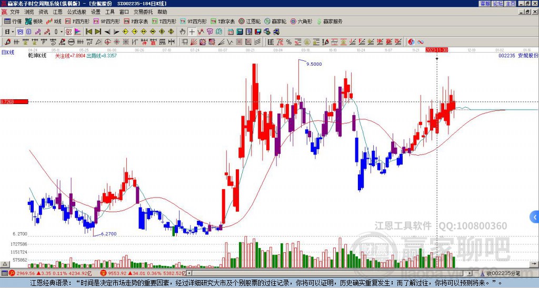539x288 pixels.
Task: Open the 六角形 hexagon tool
Action: pos(302,21)
